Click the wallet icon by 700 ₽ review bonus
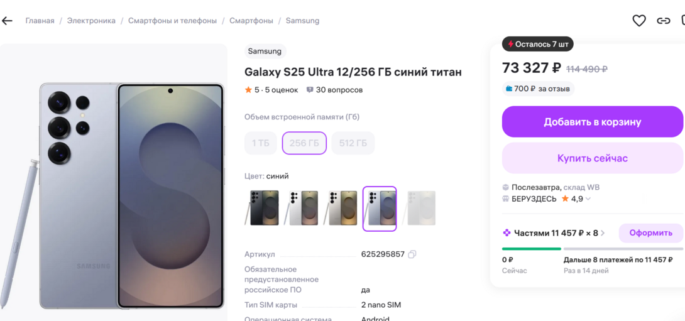 coord(509,89)
